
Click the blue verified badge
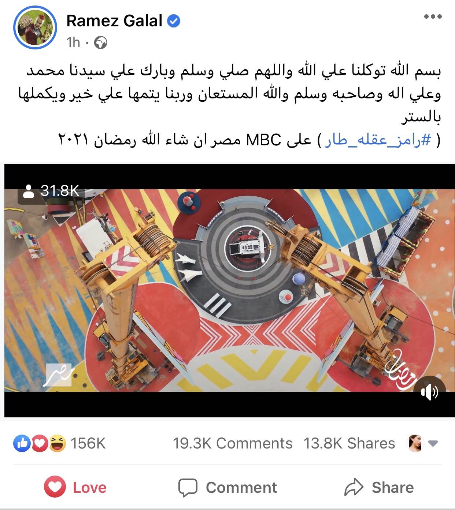174,21
